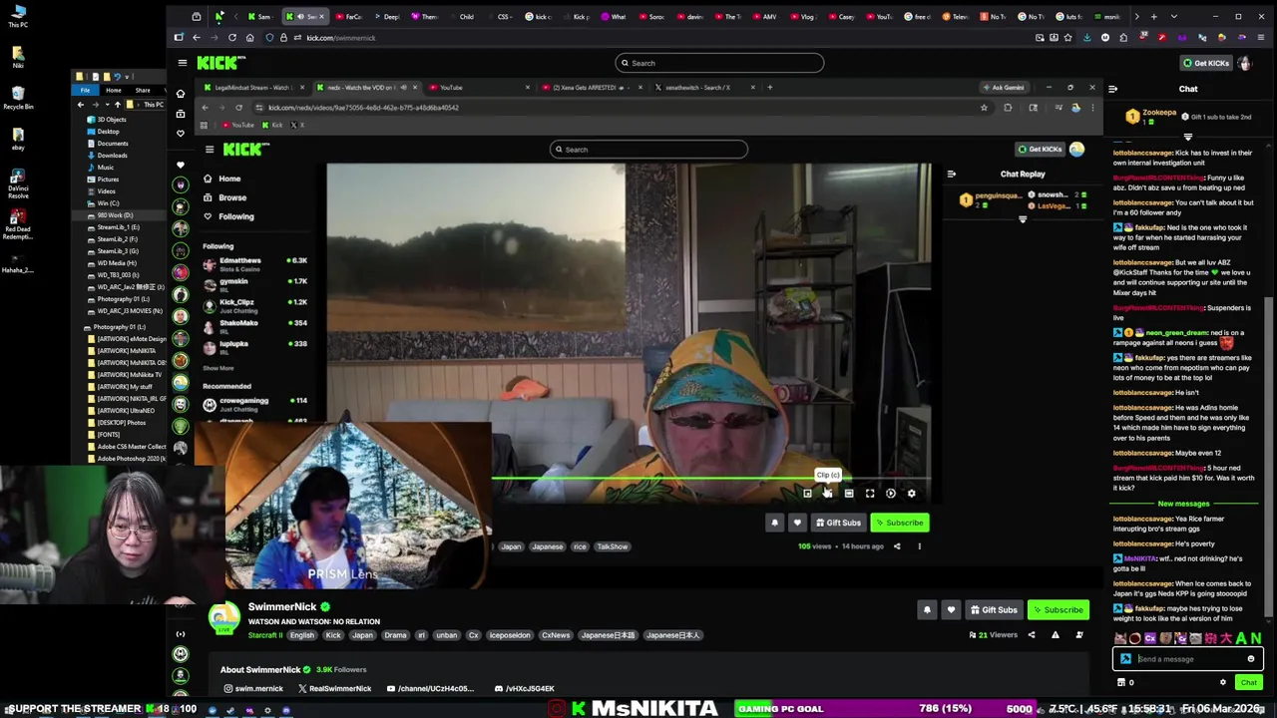Click the inner follow heart under the video
This screenshot has height=718, width=1277.
click(797, 523)
